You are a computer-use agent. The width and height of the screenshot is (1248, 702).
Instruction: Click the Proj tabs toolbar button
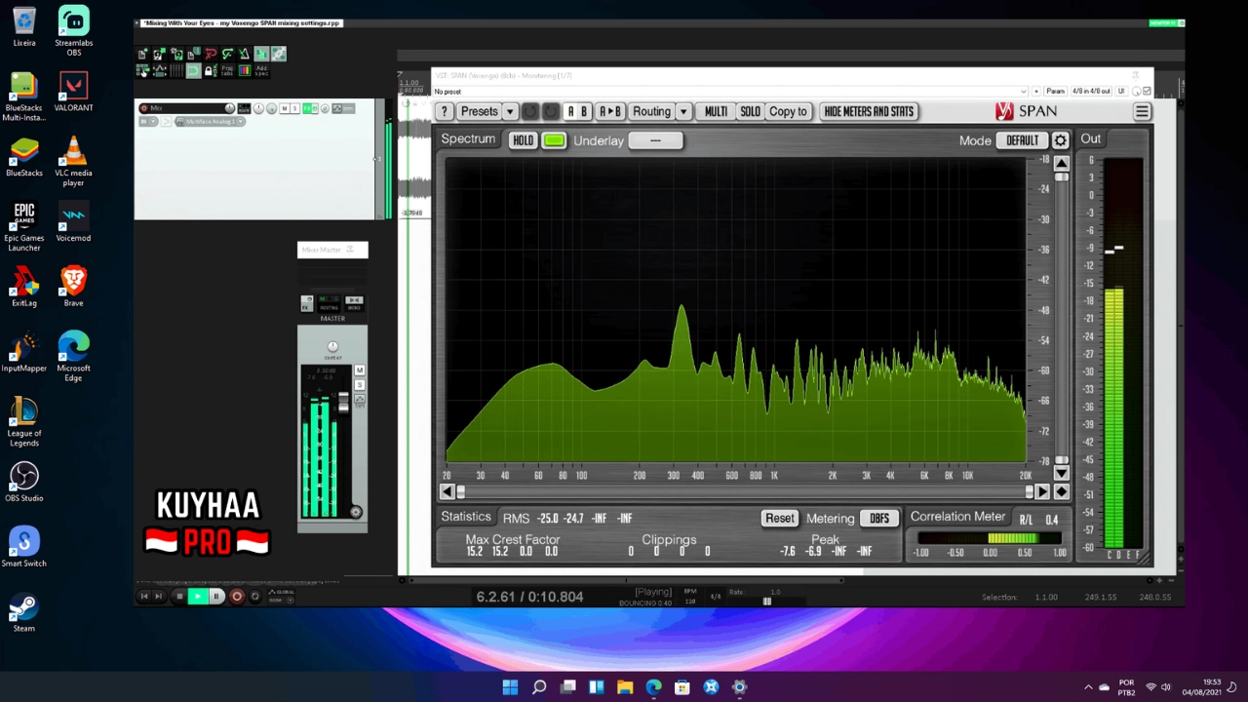pyautogui.click(x=227, y=70)
